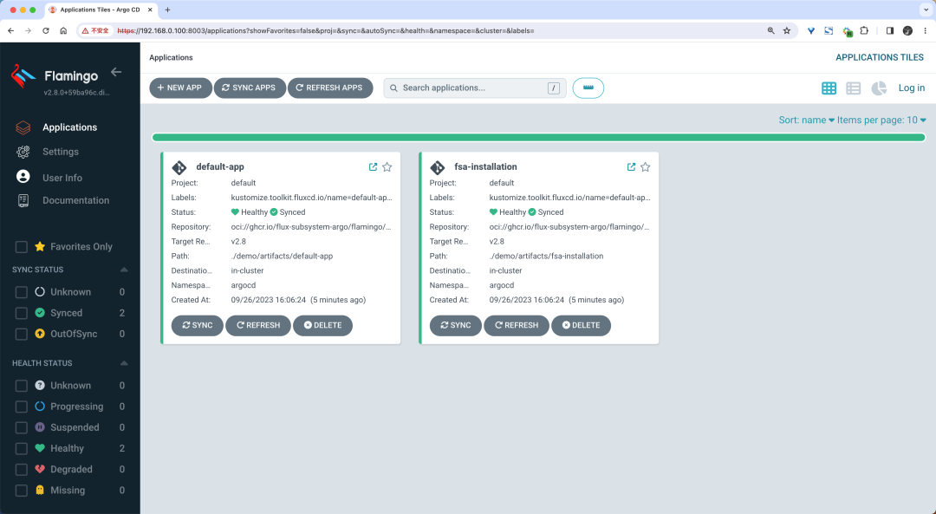
Task: Favorite the default-app with the star
Action: (387, 167)
